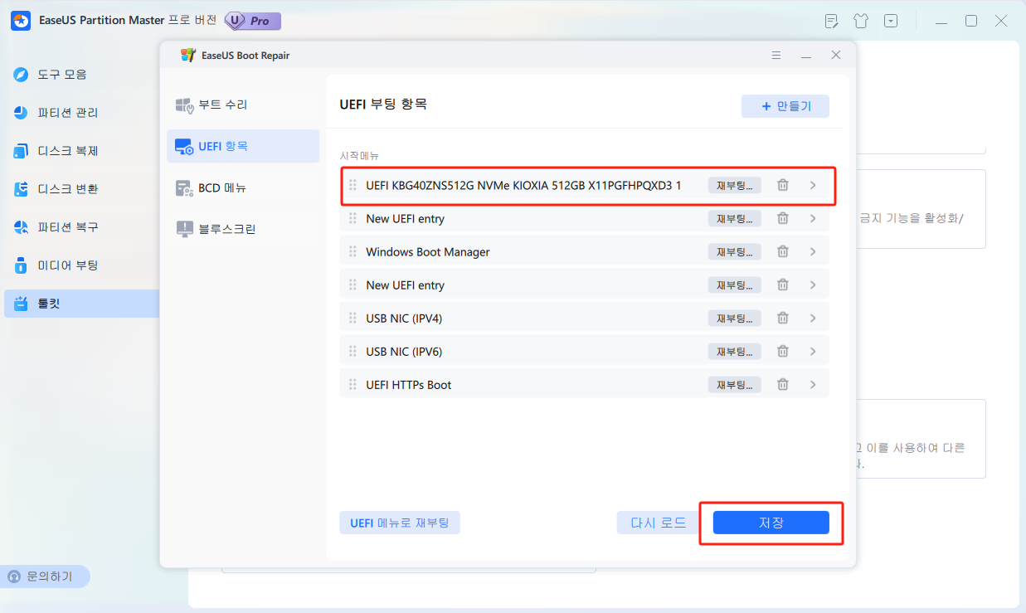Viewport: 1026px width, 613px height.
Task: Switch to the 블루스크린 tab
Action: pos(243,228)
